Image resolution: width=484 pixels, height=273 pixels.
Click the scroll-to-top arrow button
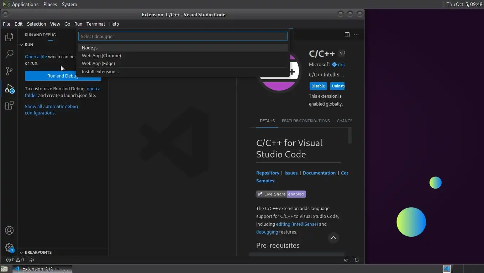(x=333, y=238)
